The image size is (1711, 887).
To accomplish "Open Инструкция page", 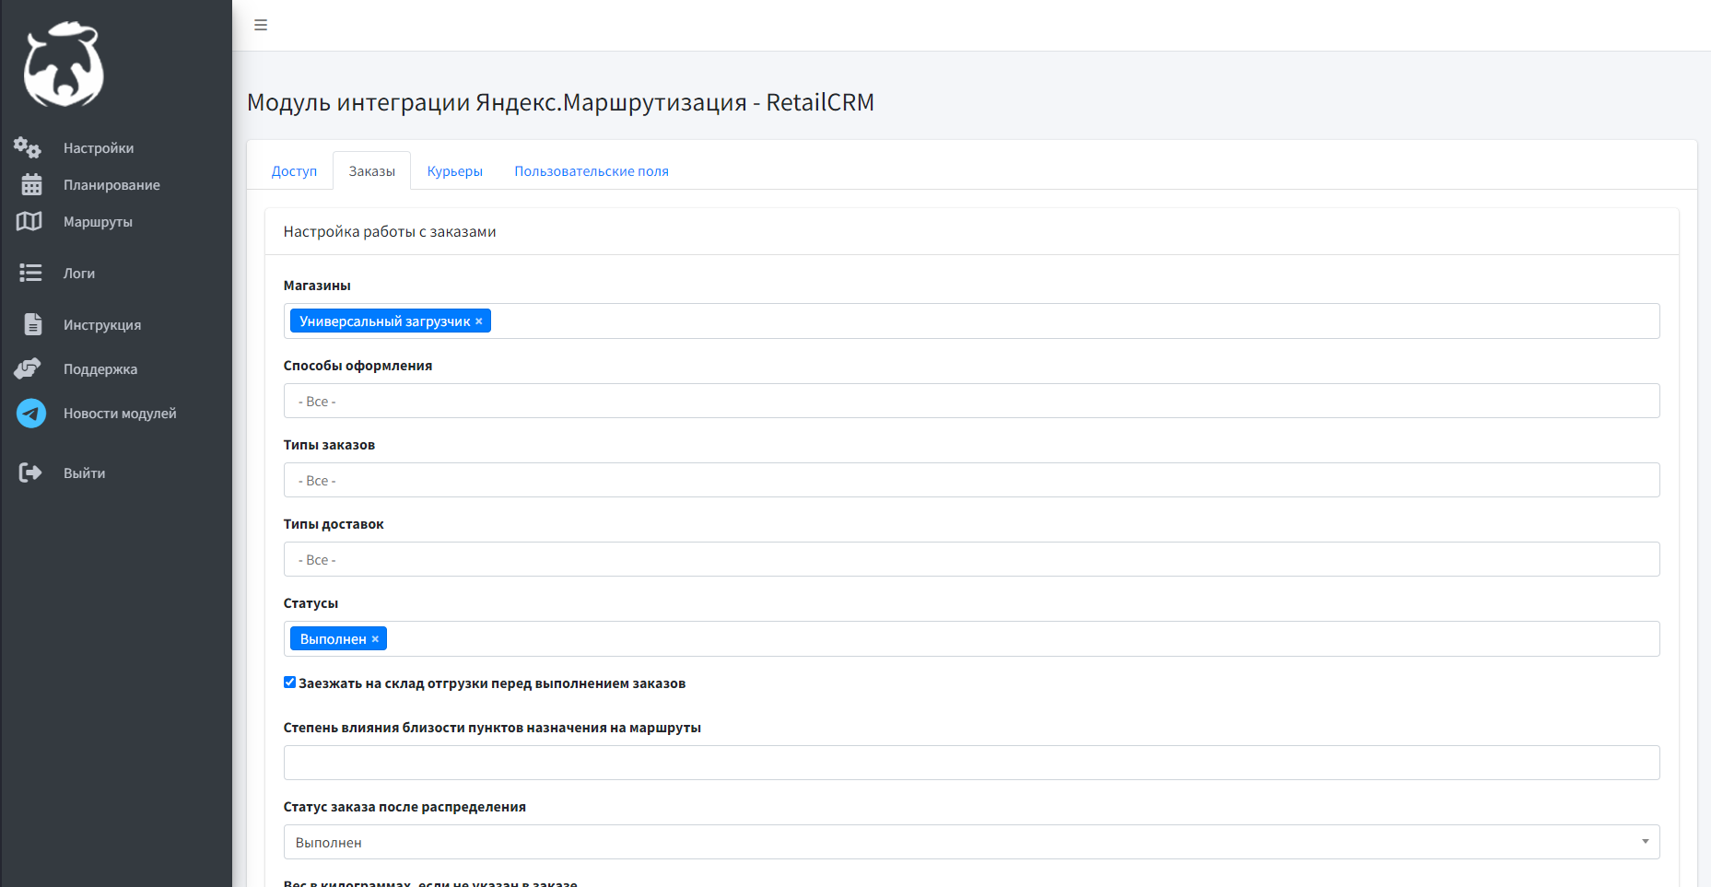I will click(x=102, y=324).
